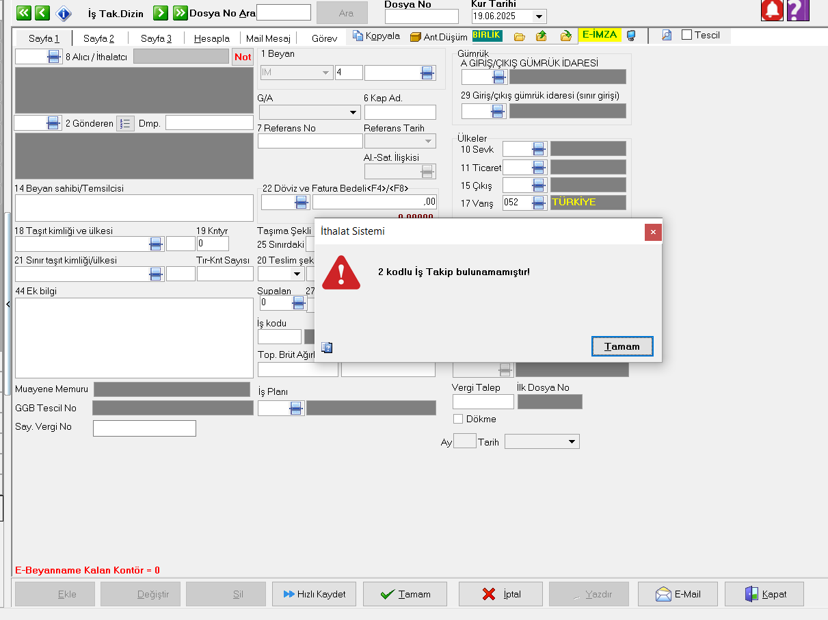Switch to the Sayfa 2 tab
This screenshot has width=828, height=620.
[99, 38]
